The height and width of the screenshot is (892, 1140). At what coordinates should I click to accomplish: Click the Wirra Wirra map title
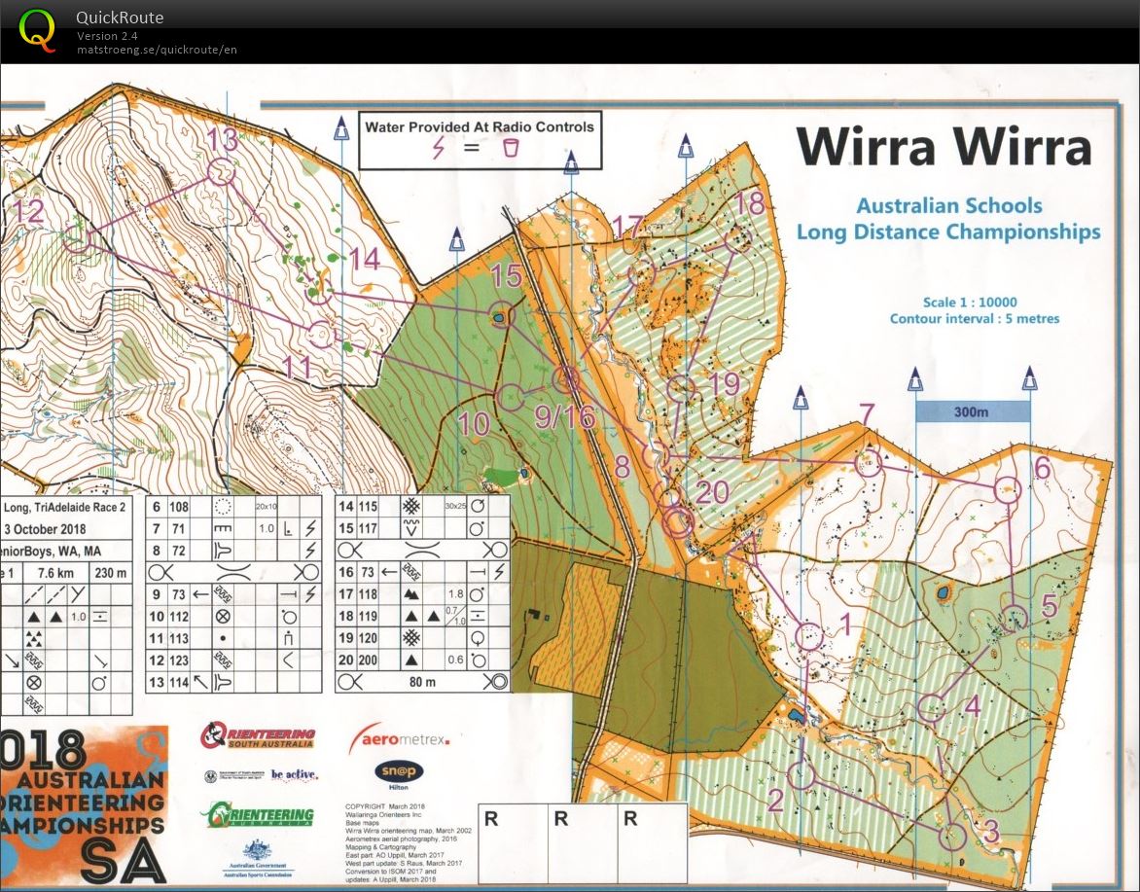tap(943, 148)
